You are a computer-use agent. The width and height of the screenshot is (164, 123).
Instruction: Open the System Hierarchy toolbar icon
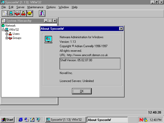click(5, 13)
